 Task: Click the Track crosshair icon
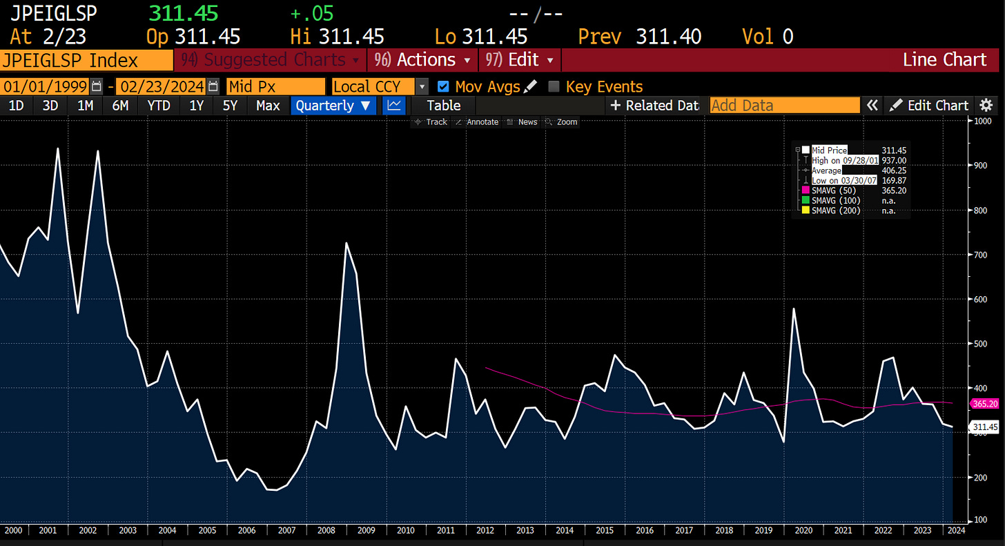(x=419, y=121)
